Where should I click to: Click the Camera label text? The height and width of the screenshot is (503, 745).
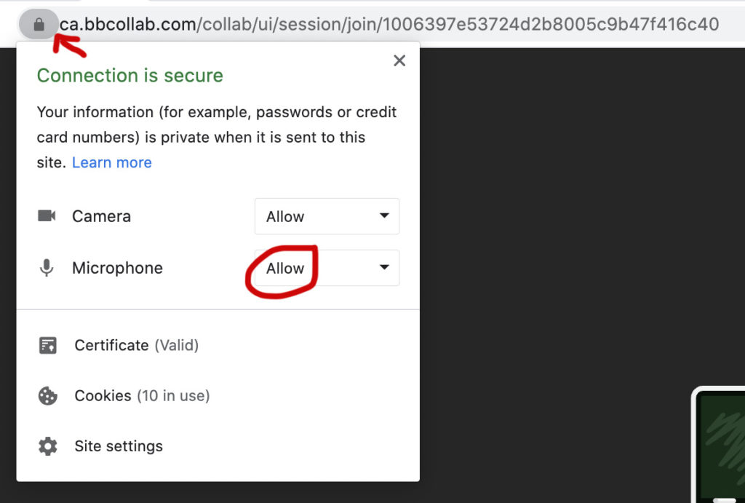tap(101, 216)
